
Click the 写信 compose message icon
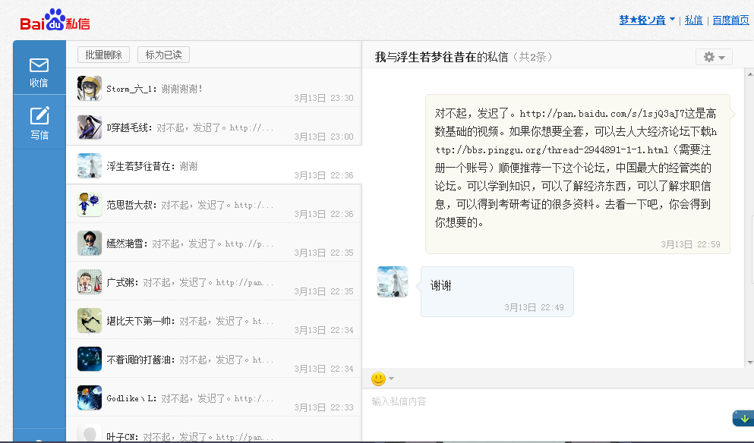(x=39, y=116)
